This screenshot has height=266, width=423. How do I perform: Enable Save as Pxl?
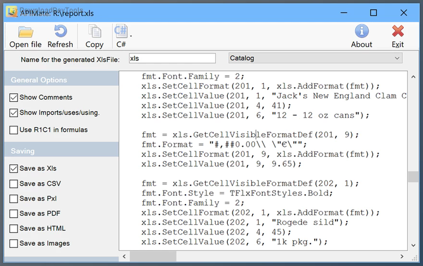point(14,199)
